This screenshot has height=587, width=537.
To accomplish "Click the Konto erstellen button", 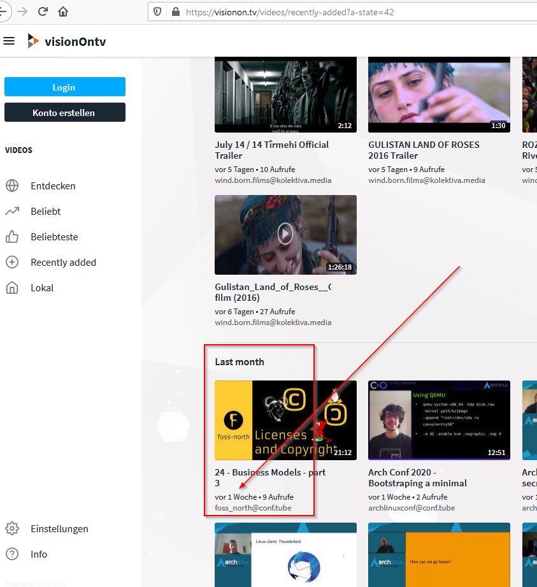I will click(65, 112).
